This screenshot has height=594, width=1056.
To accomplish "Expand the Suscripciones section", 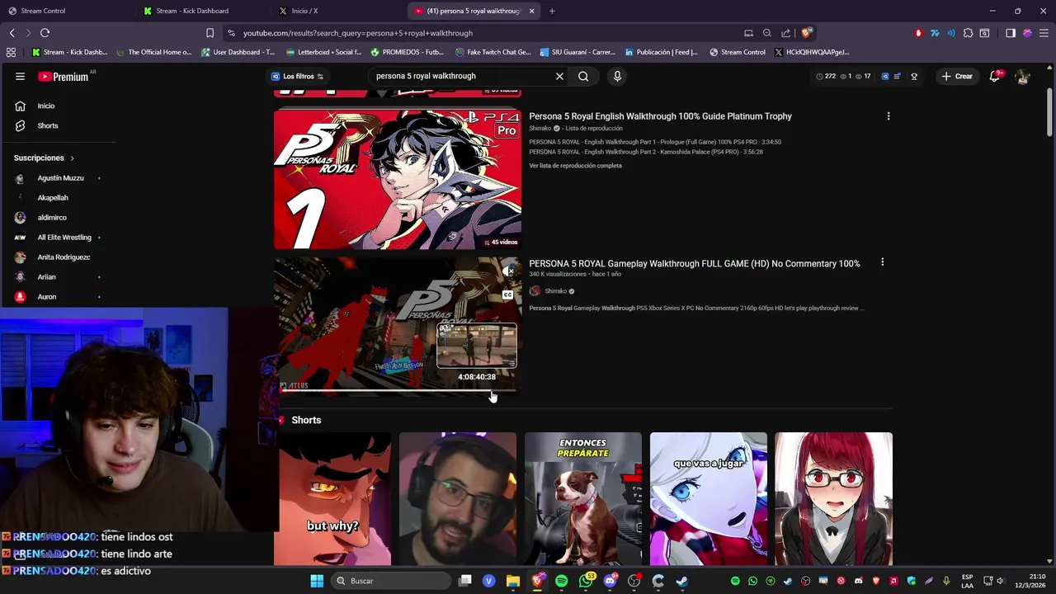I will click(x=45, y=158).
